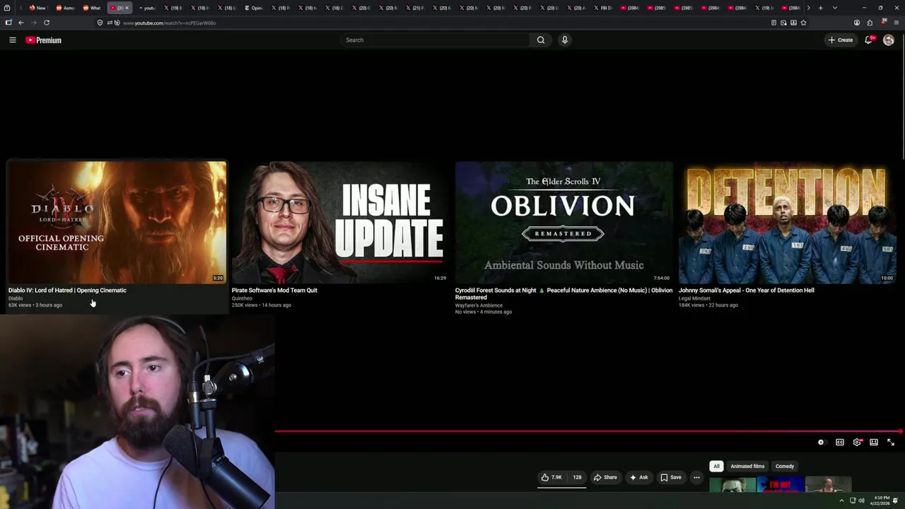Image resolution: width=905 pixels, height=509 pixels.
Task: Open a new browser tab plus
Action: (x=820, y=8)
